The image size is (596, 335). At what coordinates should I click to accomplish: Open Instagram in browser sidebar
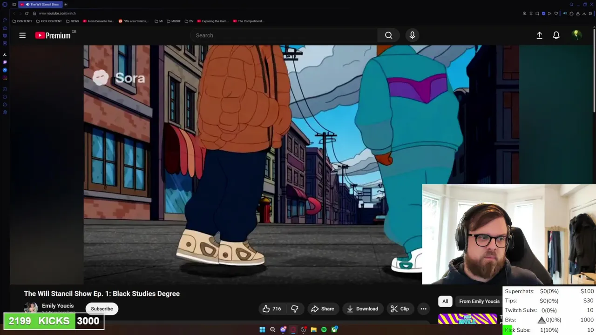[x=5, y=78]
